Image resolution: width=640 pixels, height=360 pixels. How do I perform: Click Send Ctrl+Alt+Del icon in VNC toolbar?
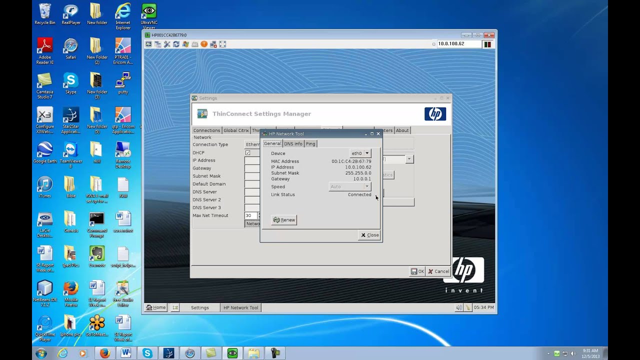[x=148, y=44]
